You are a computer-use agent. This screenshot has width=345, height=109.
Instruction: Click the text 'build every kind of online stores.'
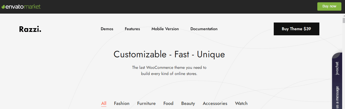(x=169, y=74)
